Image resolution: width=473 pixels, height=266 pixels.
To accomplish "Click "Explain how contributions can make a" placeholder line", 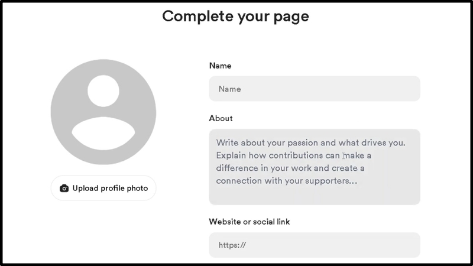I will pyautogui.click(x=293, y=155).
